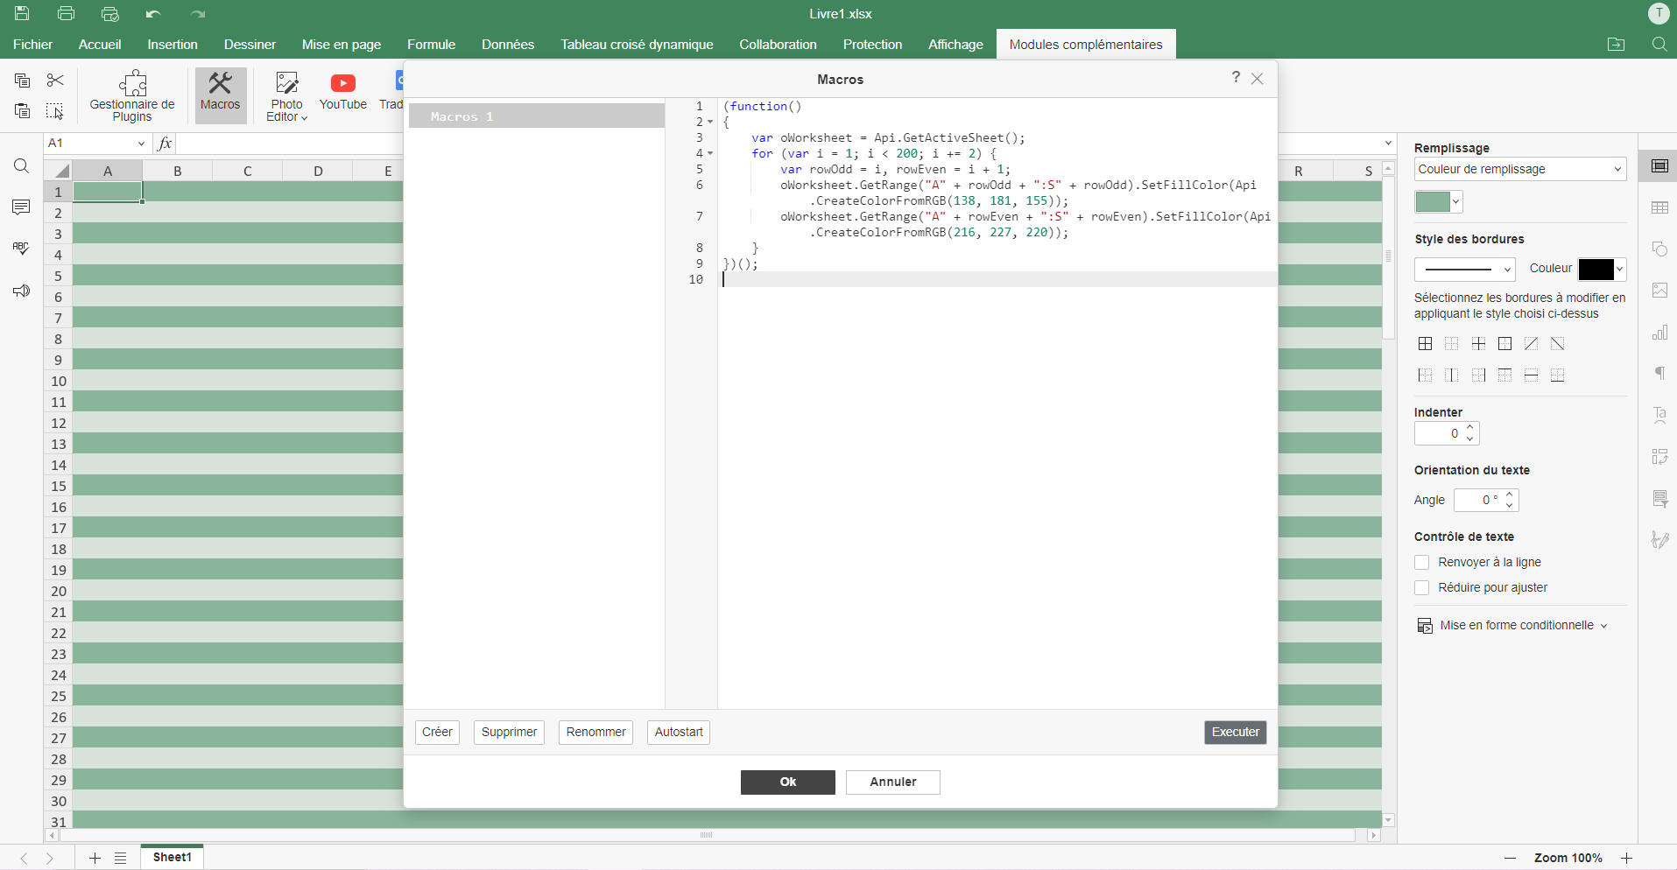Click the Autostart button

click(679, 733)
